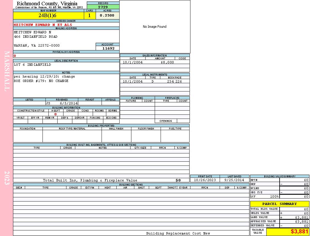Click the last saved date 9/25/2014

tap(234, 180)
